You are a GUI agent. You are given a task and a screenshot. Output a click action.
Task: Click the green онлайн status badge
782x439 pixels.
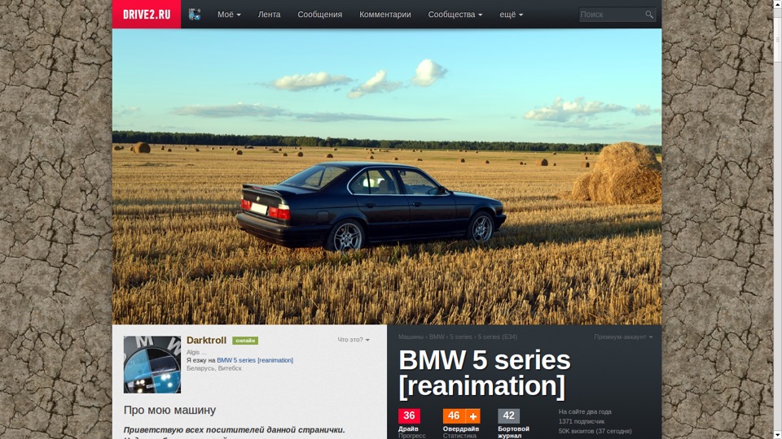pyautogui.click(x=245, y=341)
